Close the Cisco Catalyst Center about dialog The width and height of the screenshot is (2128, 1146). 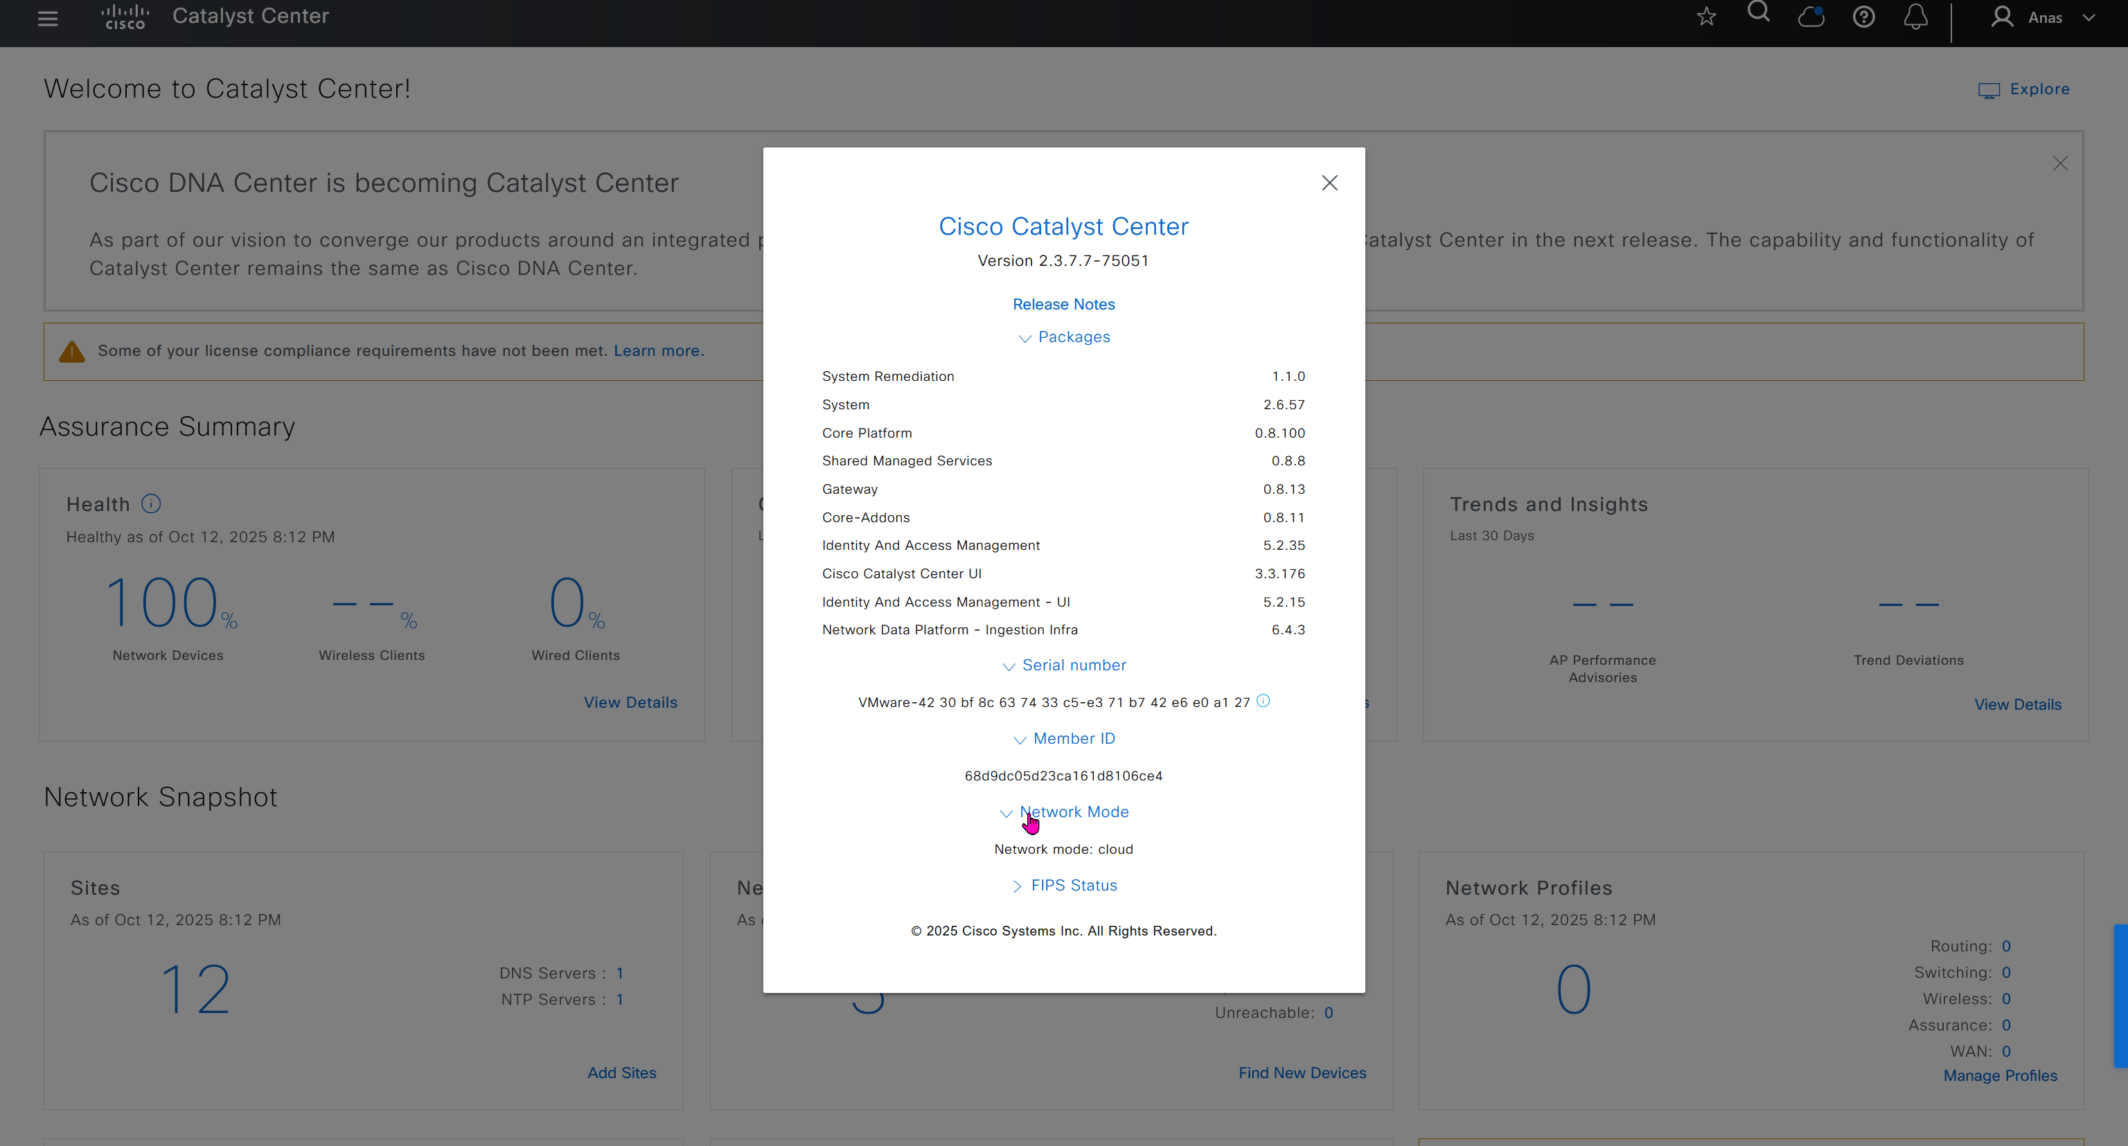(x=1329, y=183)
